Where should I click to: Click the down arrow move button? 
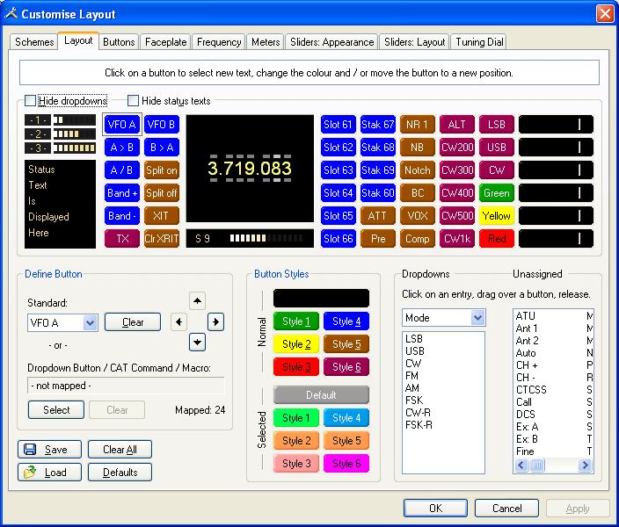[197, 343]
